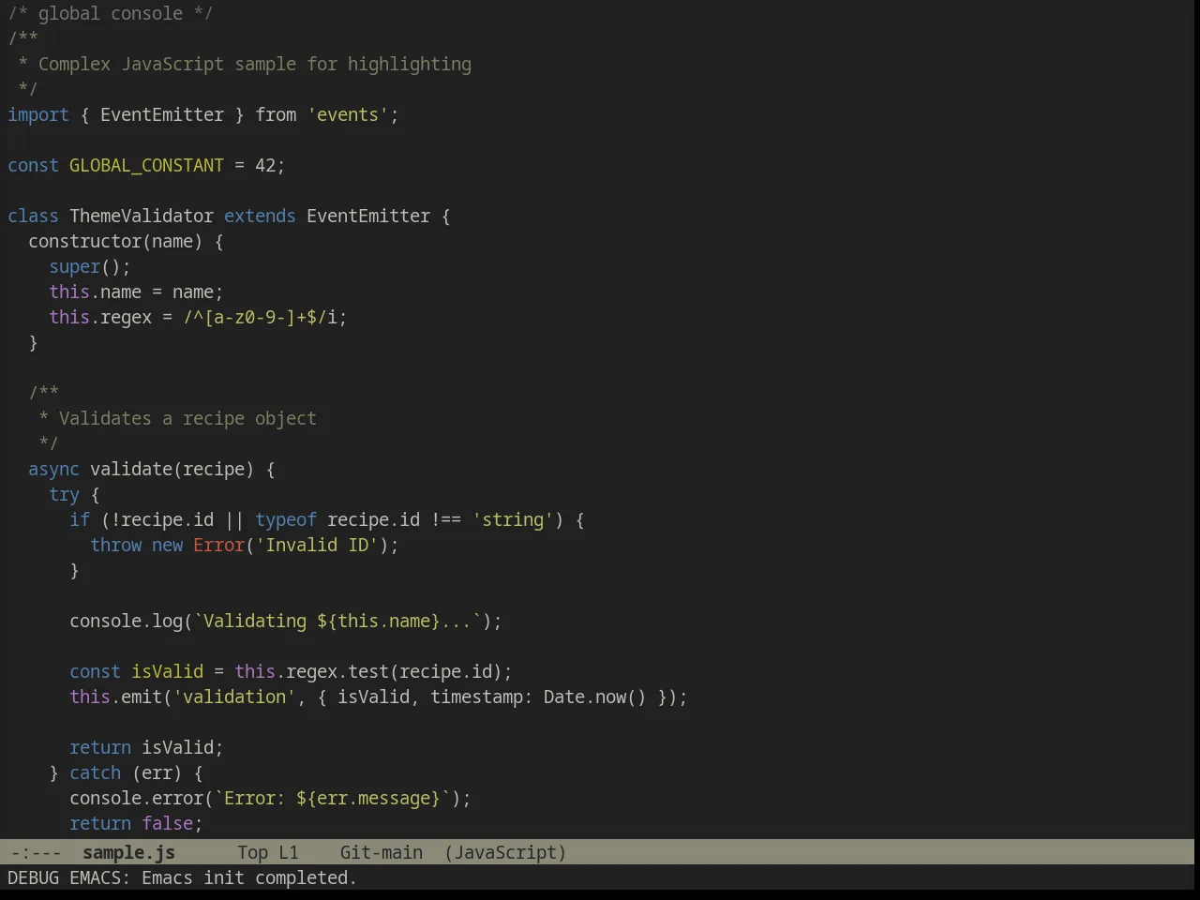Click the (JavaScript) major mode indicator

(x=505, y=852)
